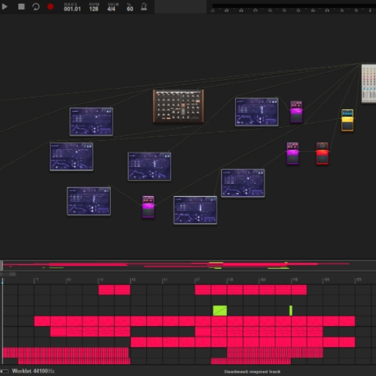Select the red effect pedal

pyautogui.click(x=322, y=154)
